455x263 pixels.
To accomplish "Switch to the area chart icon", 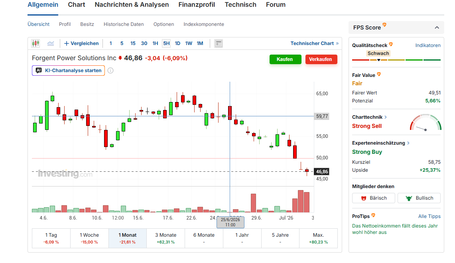I will point(51,43).
